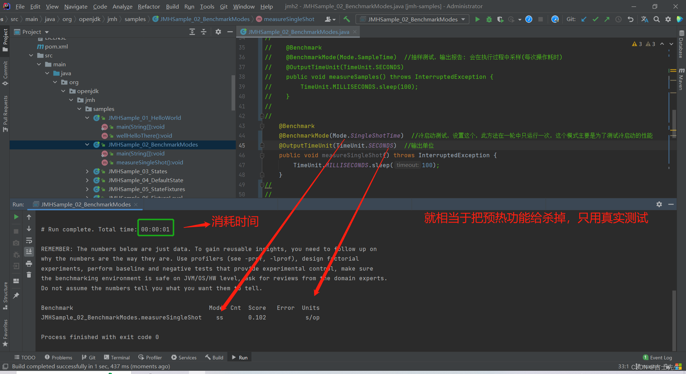Run the JMHSample_02_BenchmarkModes configuration
This screenshot has height=374, width=686.
click(x=477, y=19)
